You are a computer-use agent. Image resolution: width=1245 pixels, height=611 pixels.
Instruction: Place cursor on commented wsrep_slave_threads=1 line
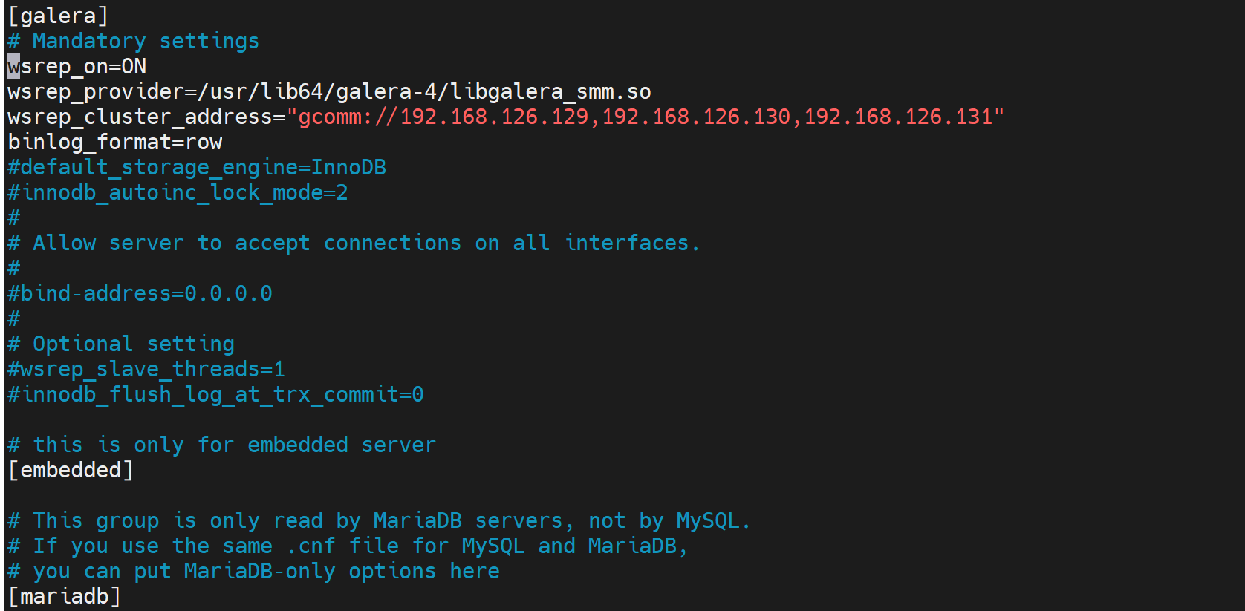[x=146, y=370]
